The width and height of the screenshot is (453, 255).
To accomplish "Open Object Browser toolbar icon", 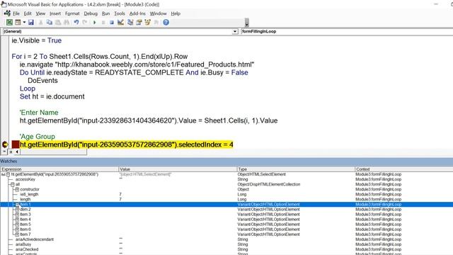I will click(x=148, y=22).
